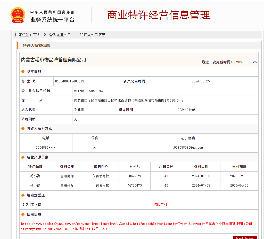Select phone number 1504866****
264x239 pixels.
click(46, 148)
